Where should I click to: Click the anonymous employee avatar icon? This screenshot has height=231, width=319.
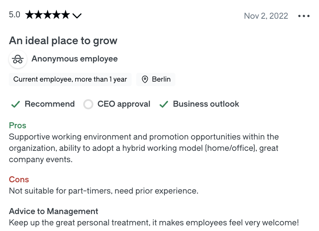click(18, 59)
